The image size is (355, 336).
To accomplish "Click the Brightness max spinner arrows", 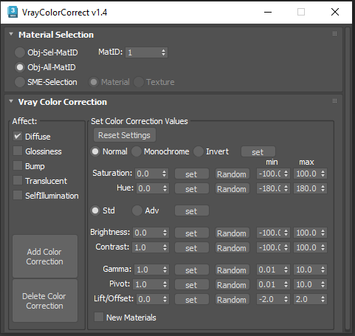I will [x=323, y=233].
